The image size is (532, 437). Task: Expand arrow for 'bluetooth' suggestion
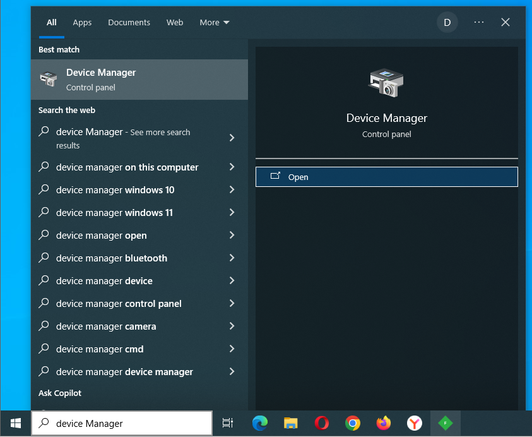pyautogui.click(x=232, y=258)
